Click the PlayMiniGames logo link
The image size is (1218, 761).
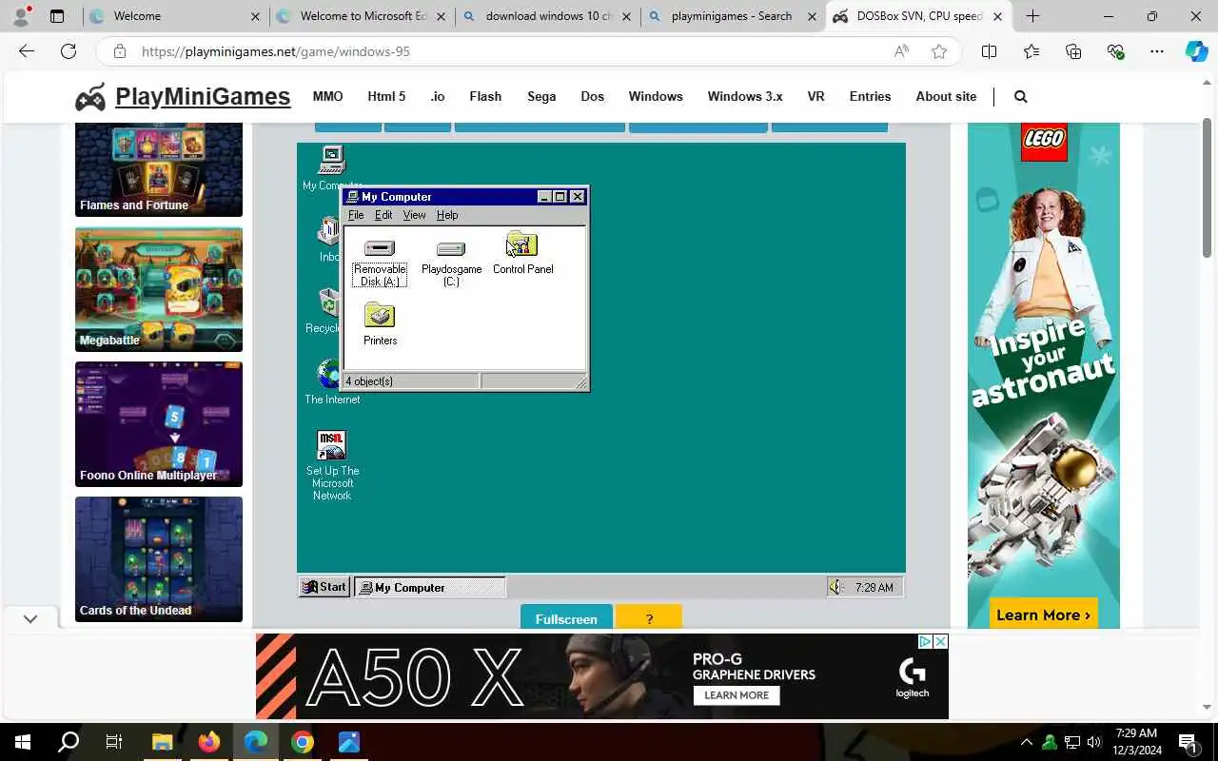pos(183,96)
